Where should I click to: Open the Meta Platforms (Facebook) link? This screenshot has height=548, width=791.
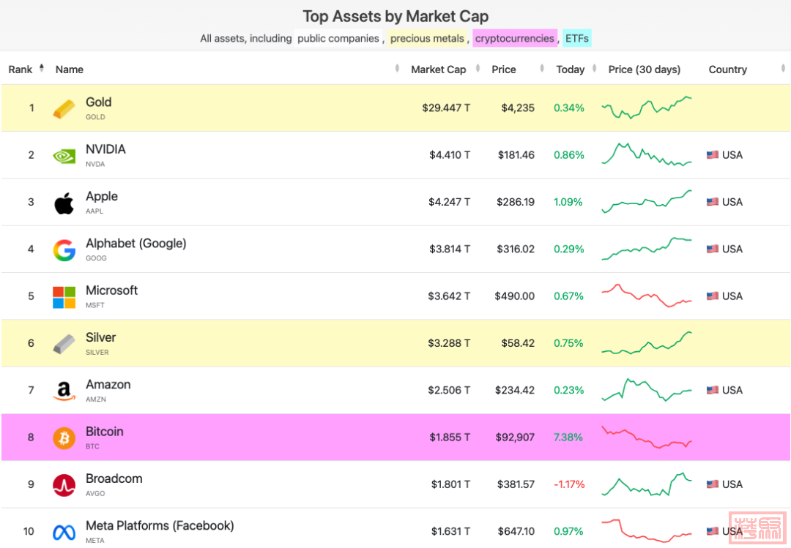coord(160,525)
